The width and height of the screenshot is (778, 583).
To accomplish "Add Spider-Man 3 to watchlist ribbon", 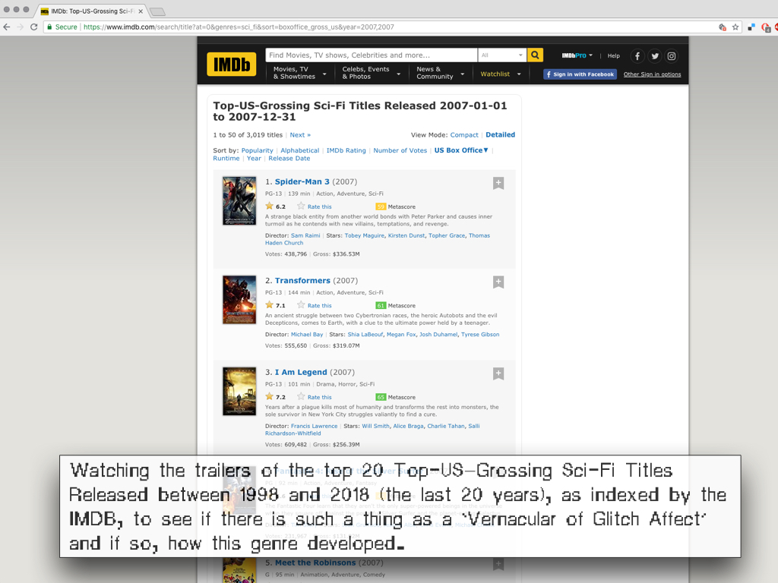I will tap(498, 183).
